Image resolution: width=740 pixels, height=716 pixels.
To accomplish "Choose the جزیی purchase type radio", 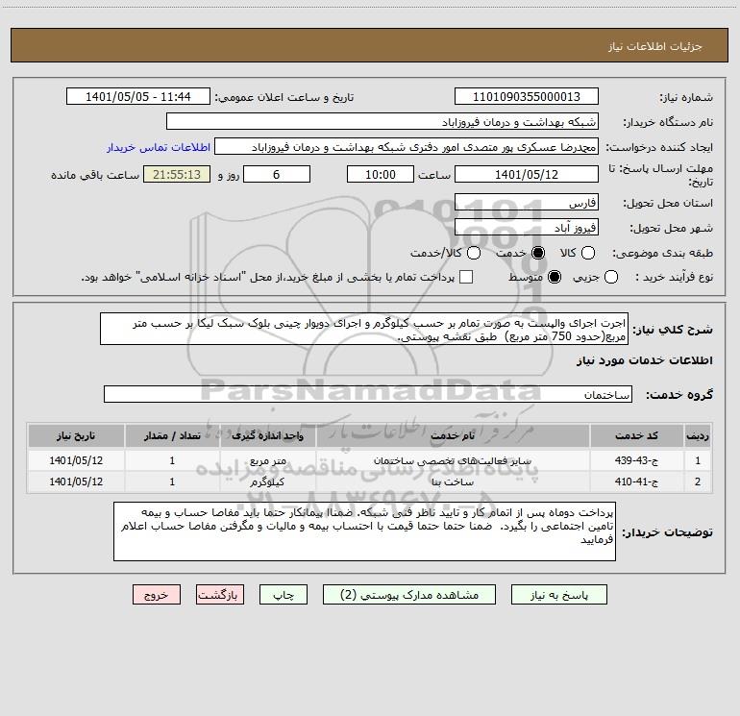I will point(610,277).
